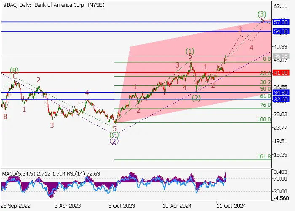
Task: Click the '5 Oct 2023' date label
Action: coord(122,206)
